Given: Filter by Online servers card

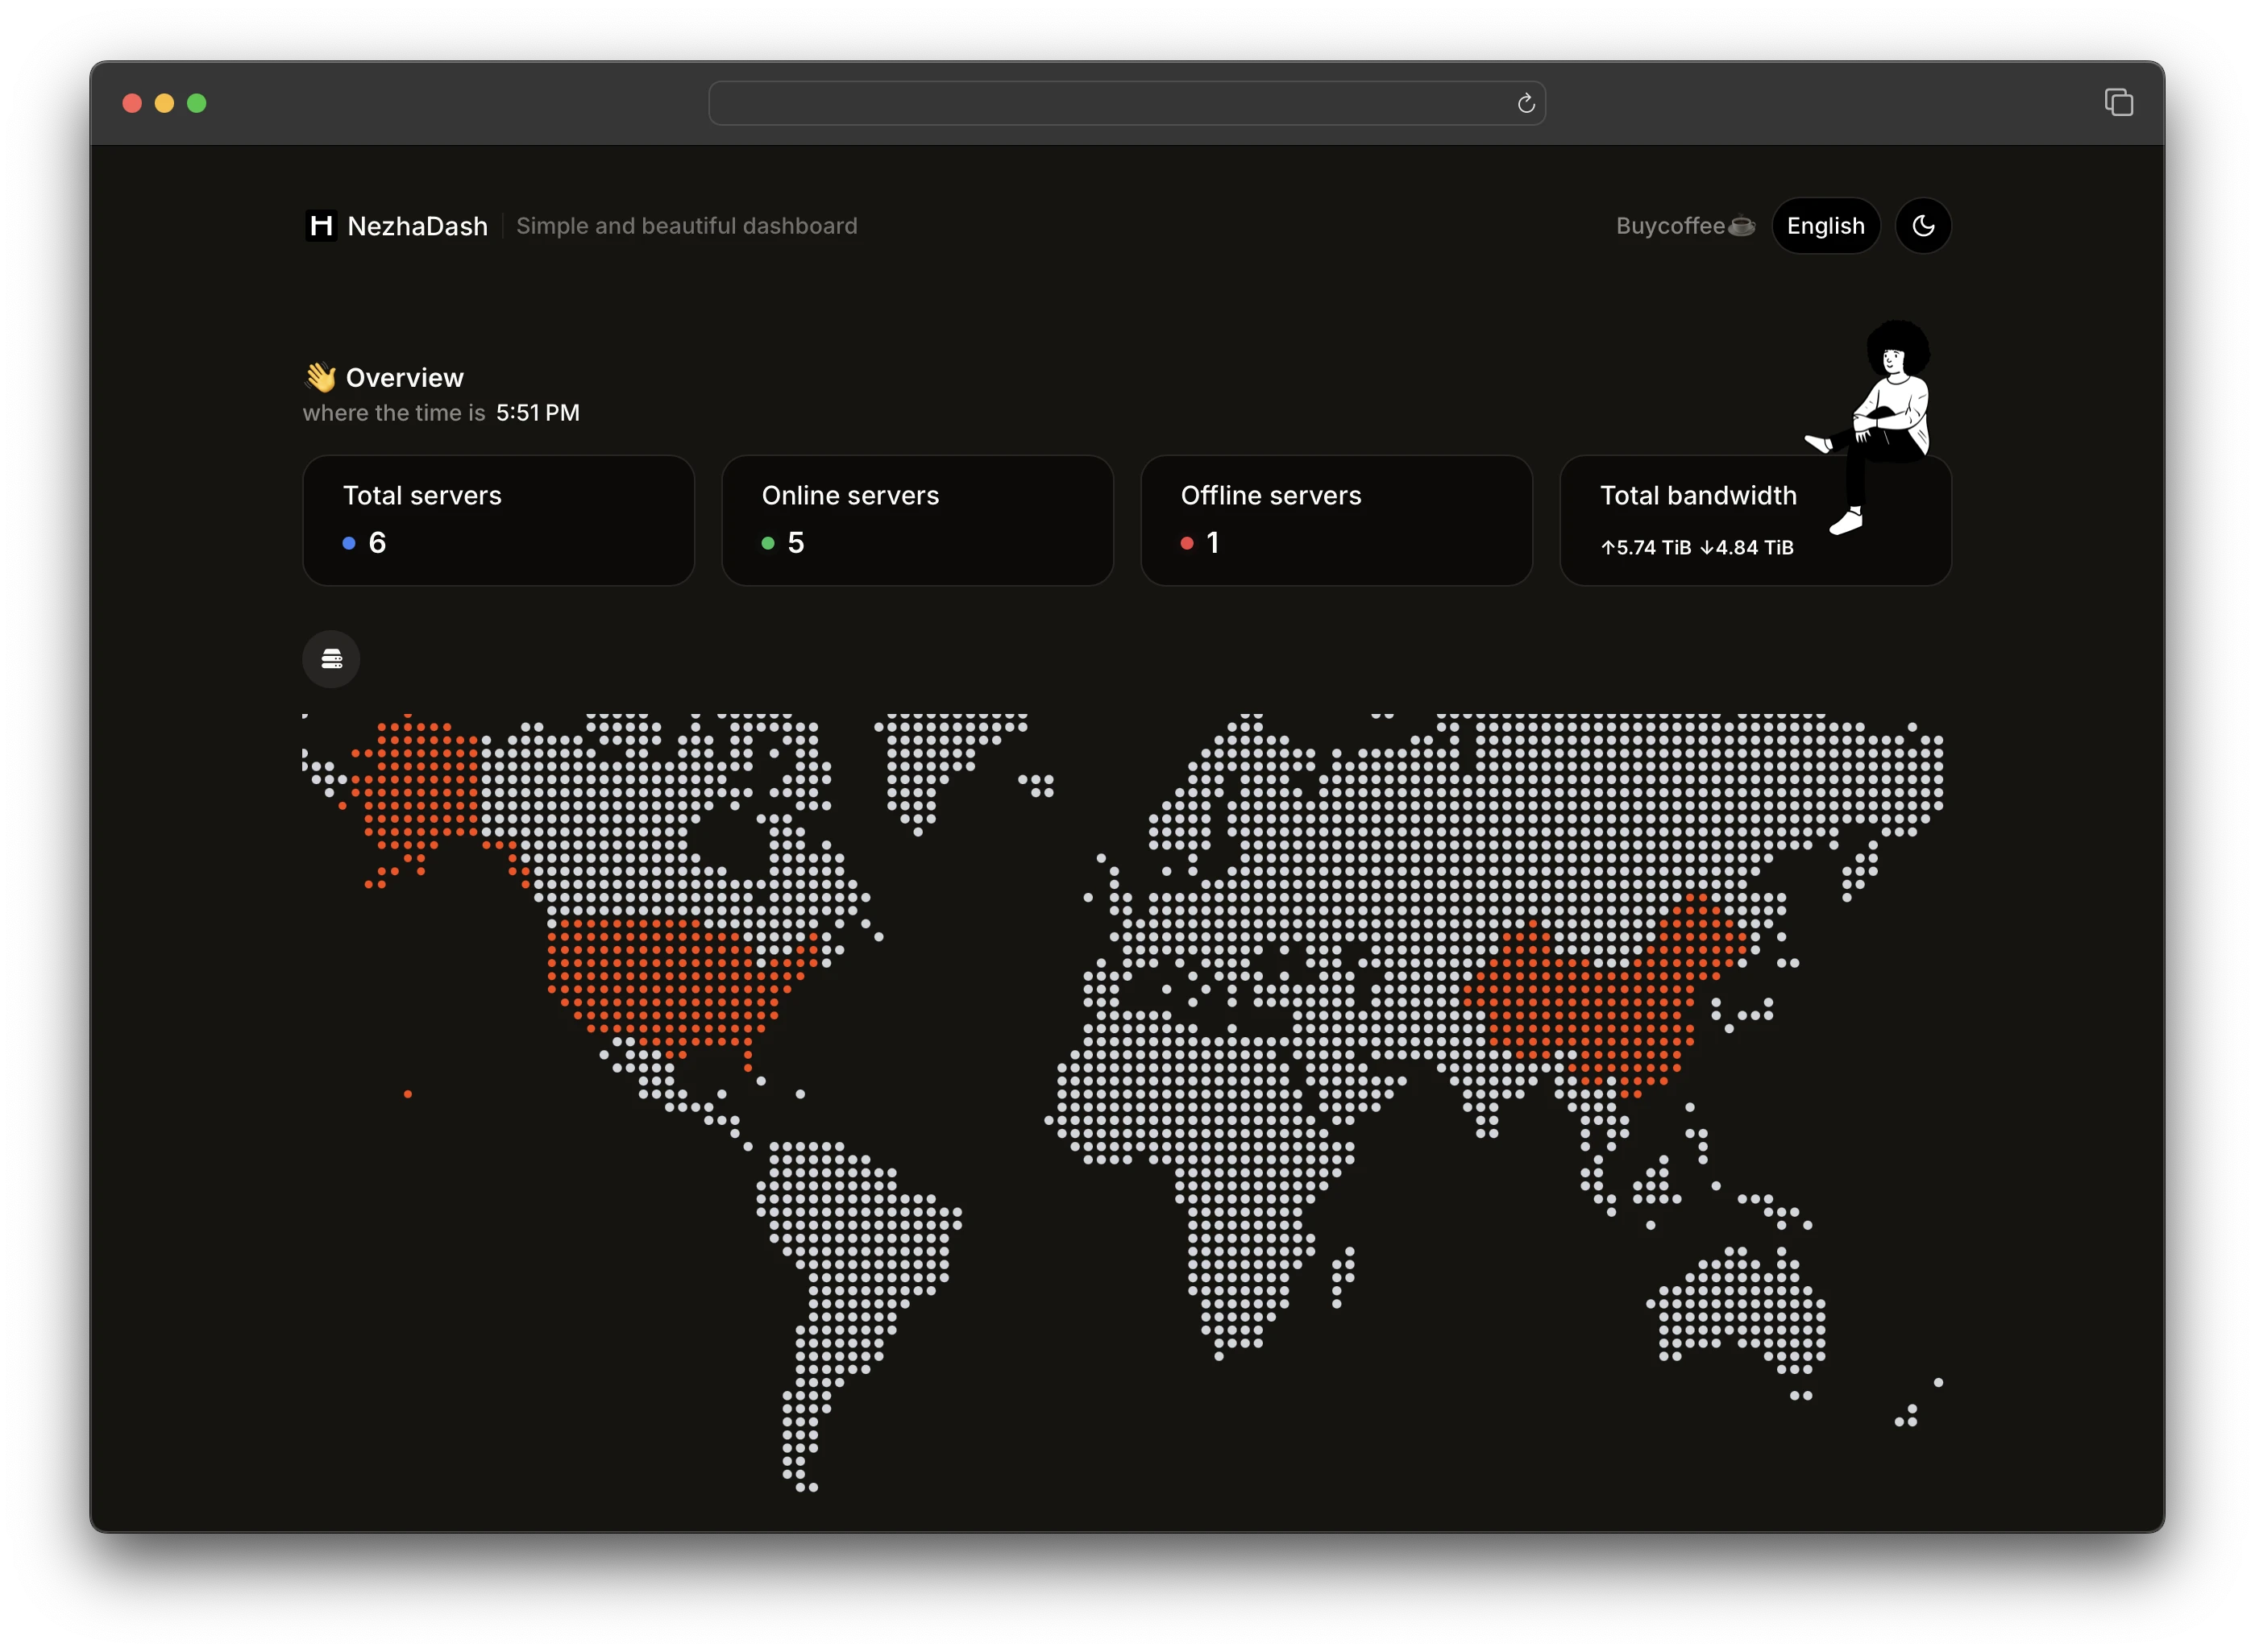Looking at the screenshot, I should coord(917,520).
